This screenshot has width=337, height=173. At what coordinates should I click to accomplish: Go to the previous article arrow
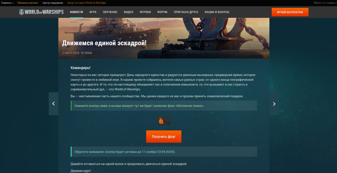click(x=53, y=104)
